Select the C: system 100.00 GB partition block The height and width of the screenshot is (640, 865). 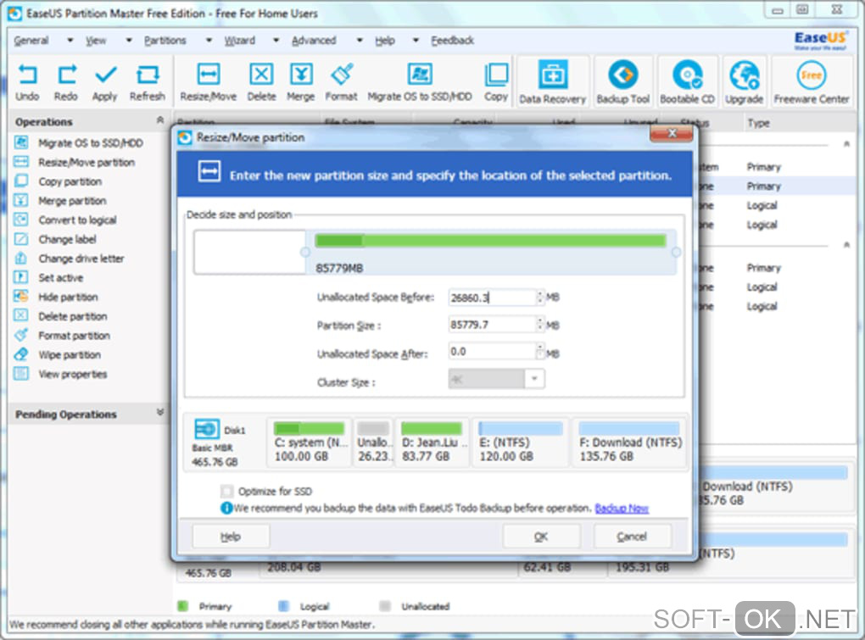(x=310, y=442)
